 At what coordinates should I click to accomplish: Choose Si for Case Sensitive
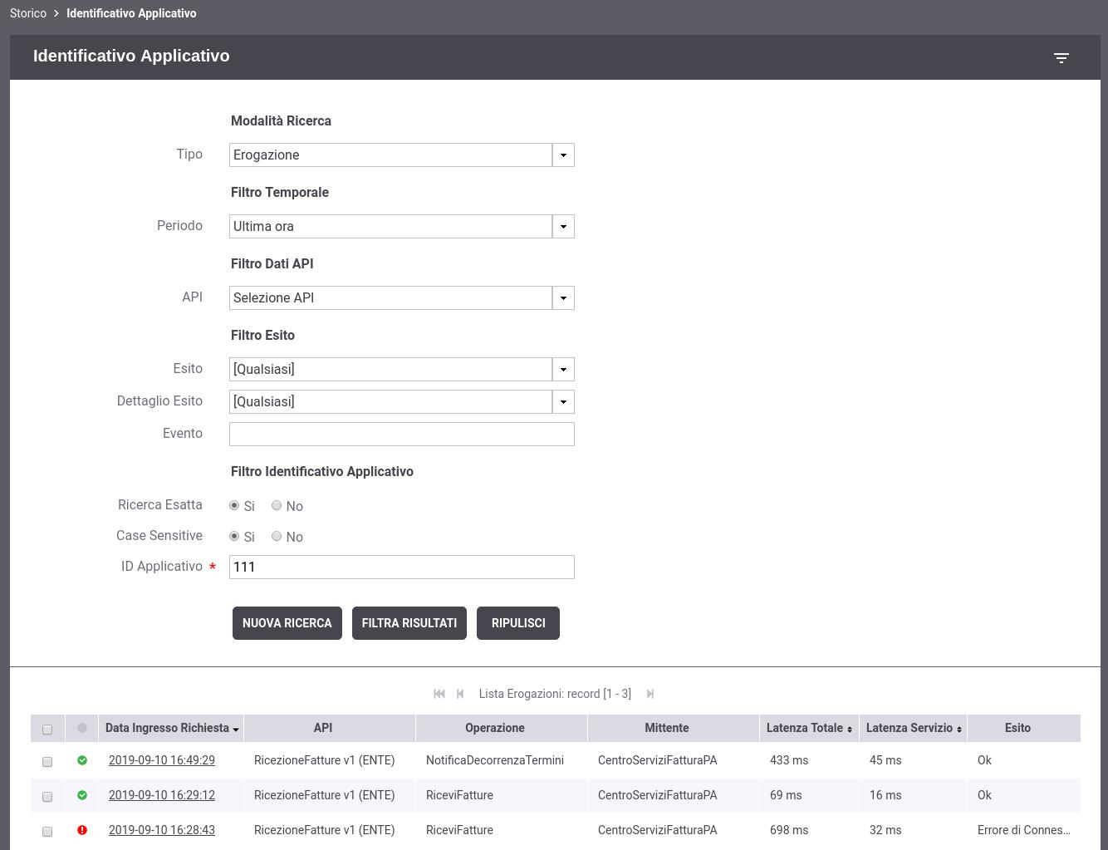(x=234, y=536)
